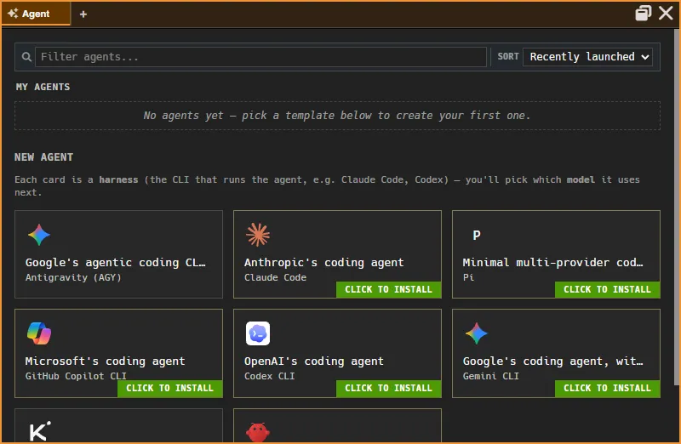Select the Google's agentic coding CLI card title

click(116, 263)
